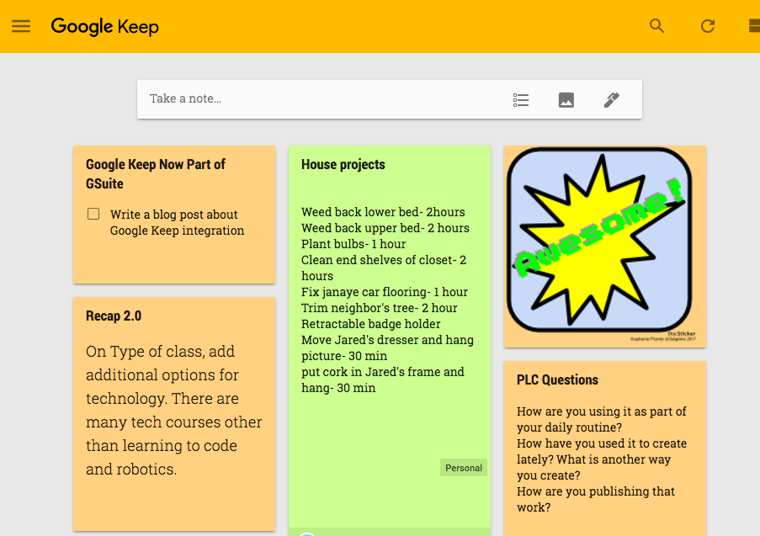Check Write a blog post checkbox
760x536 pixels.
coord(93,214)
